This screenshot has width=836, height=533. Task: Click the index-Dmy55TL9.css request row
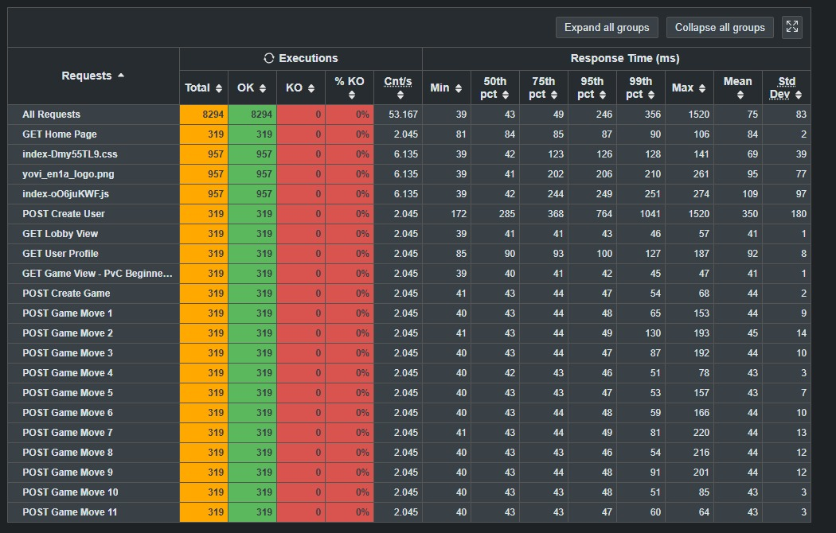click(70, 154)
